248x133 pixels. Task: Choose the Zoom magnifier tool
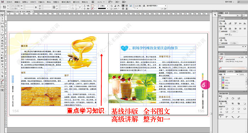(x=2, y=72)
